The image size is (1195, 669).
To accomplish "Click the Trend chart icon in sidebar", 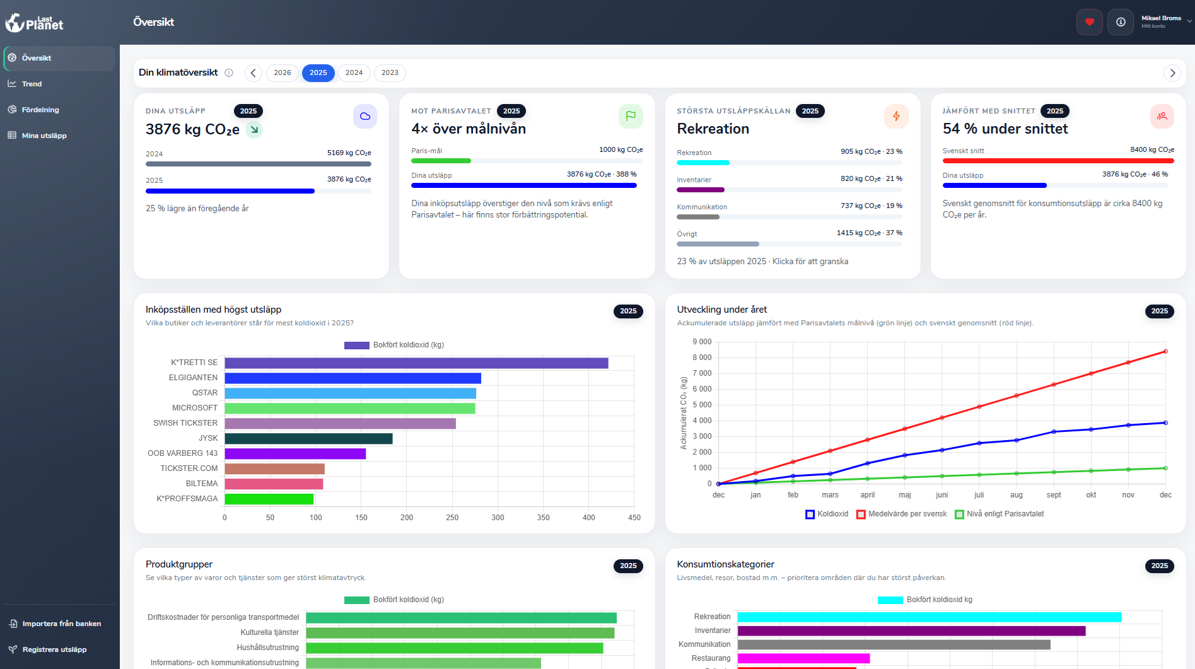I will click(12, 84).
